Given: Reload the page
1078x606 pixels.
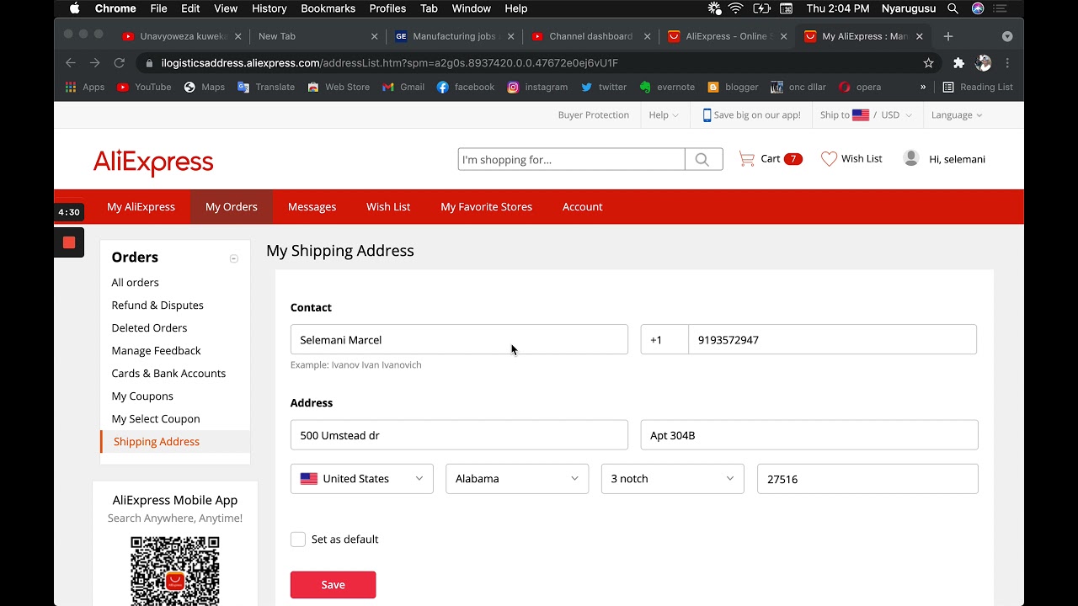Looking at the screenshot, I should coord(119,63).
